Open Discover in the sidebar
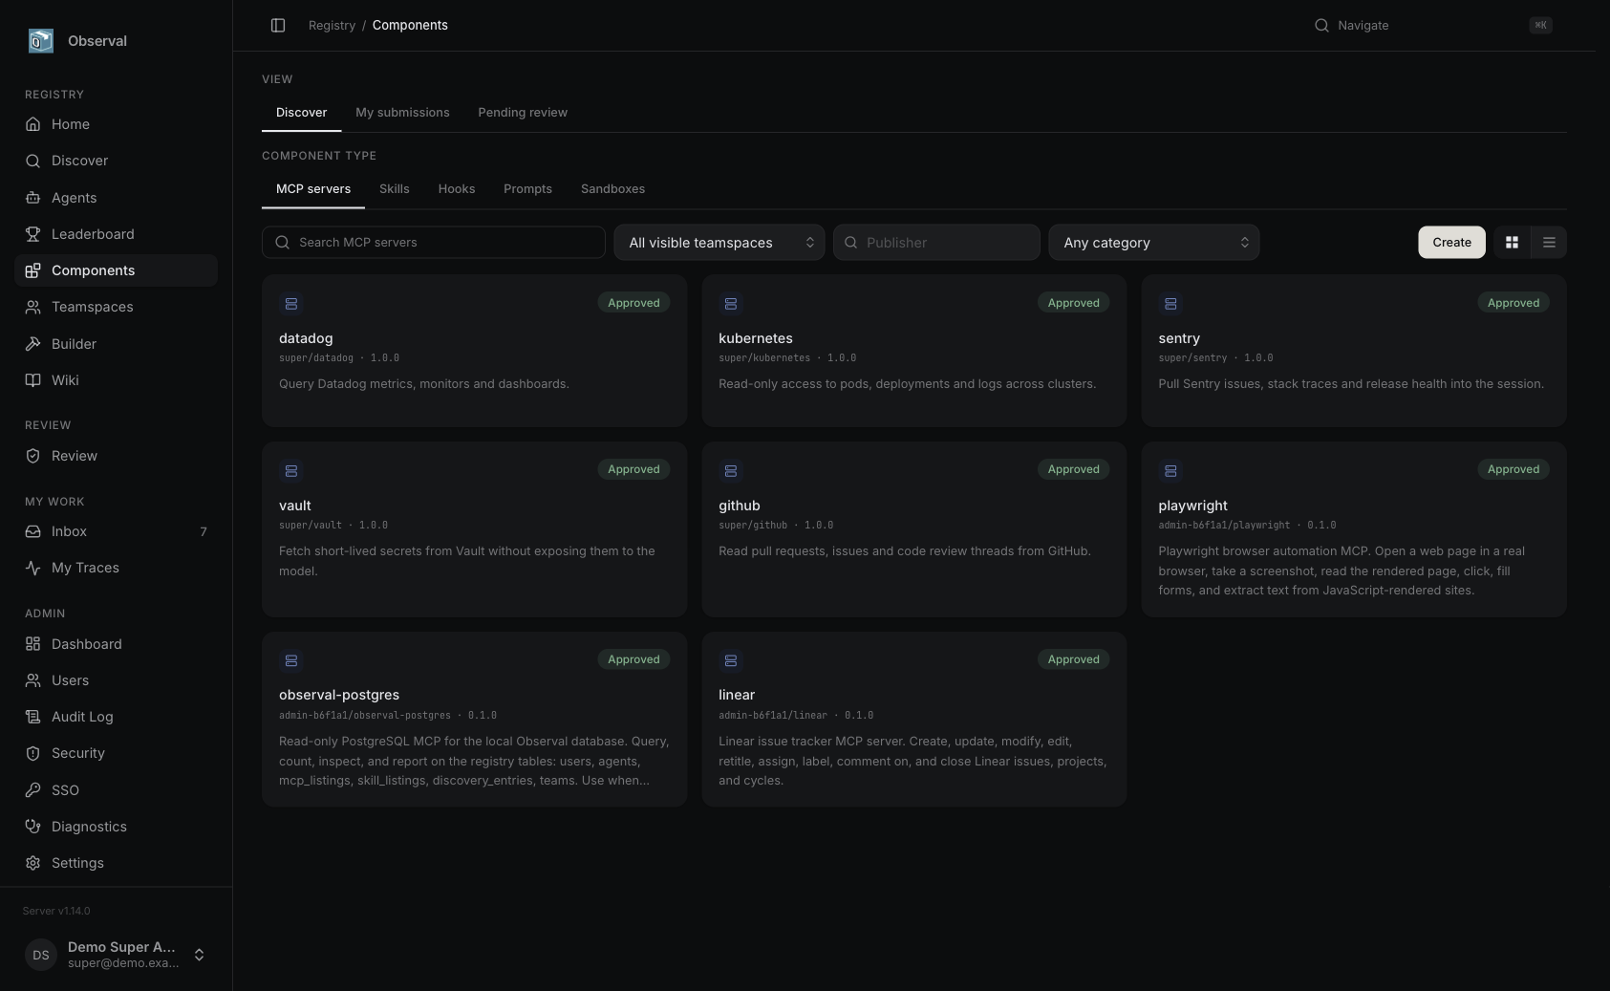The width and height of the screenshot is (1610, 991). tap(116, 161)
